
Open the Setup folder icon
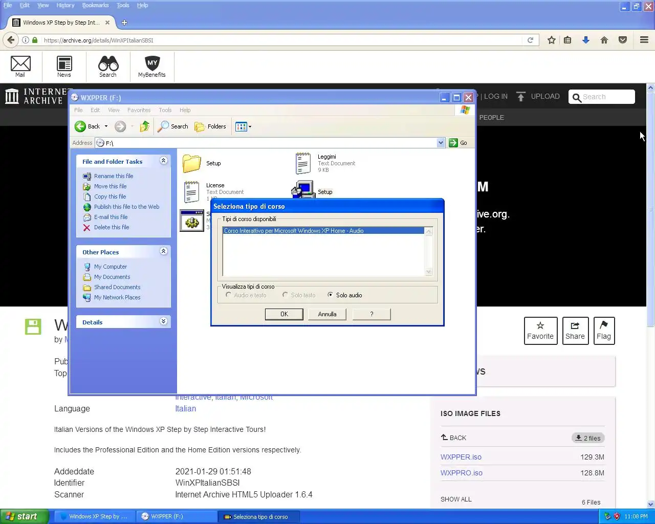(192, 163)
